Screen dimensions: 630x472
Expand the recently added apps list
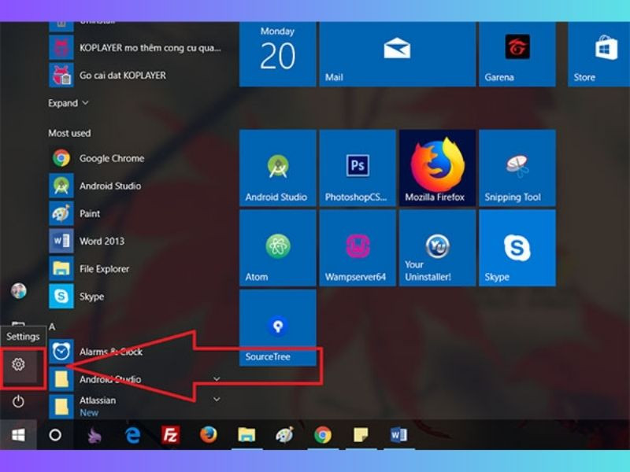pyautogui.click(x=69, y=103)
